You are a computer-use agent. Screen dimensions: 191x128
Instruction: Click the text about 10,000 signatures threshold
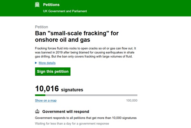tap(86, 118)
